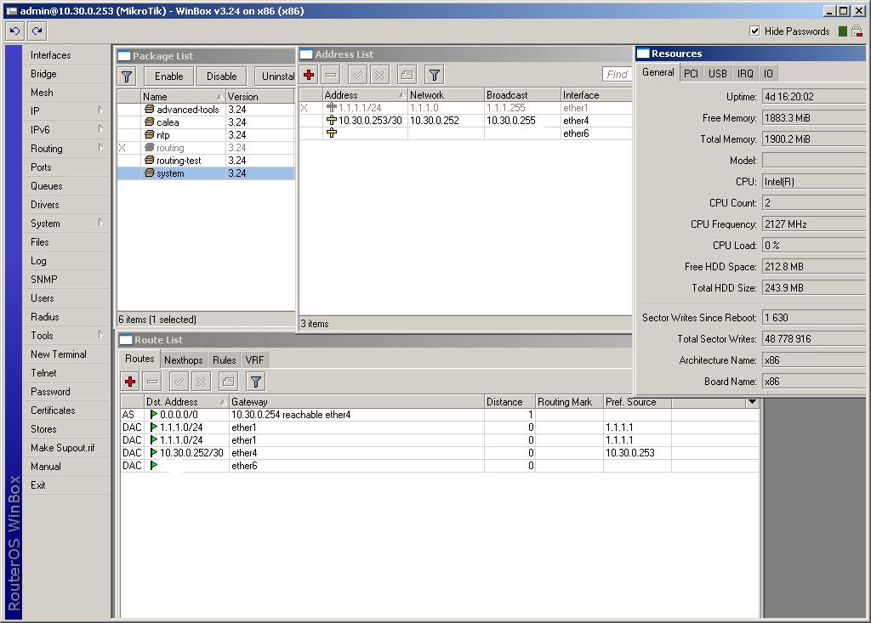
Task: Open Route List column dropdown arrow
Action: coord(752,401)
